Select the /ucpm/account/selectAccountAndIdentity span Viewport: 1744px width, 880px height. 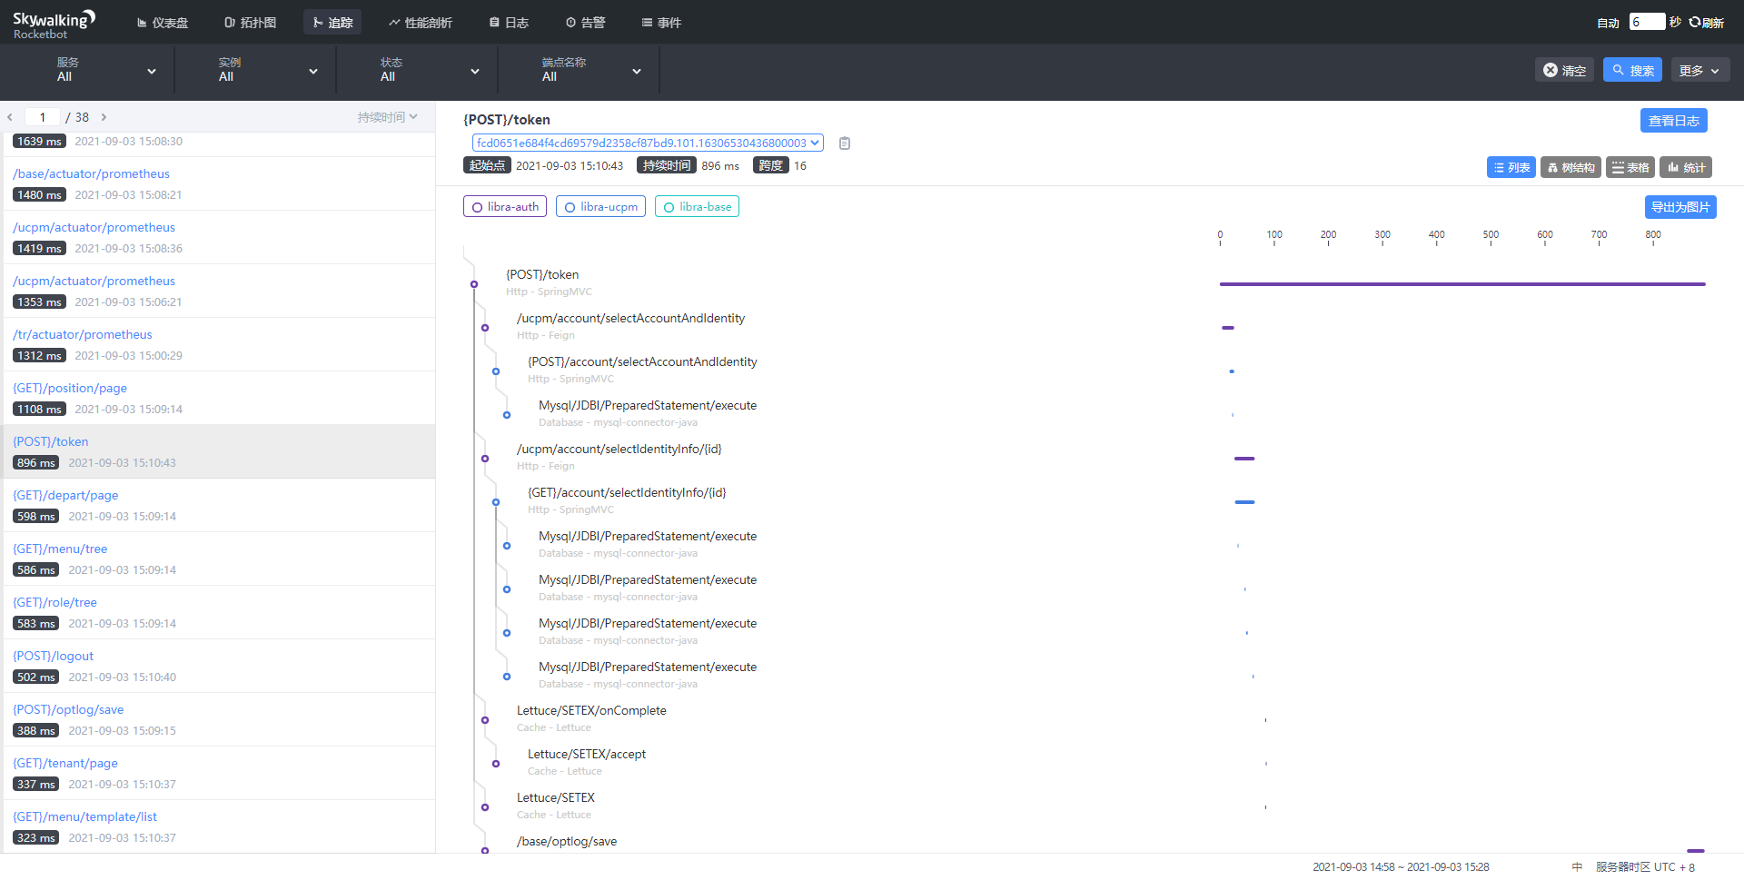pos(630,318)
